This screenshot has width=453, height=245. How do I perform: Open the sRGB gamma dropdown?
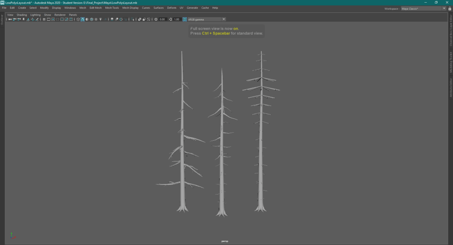(224, 19)
